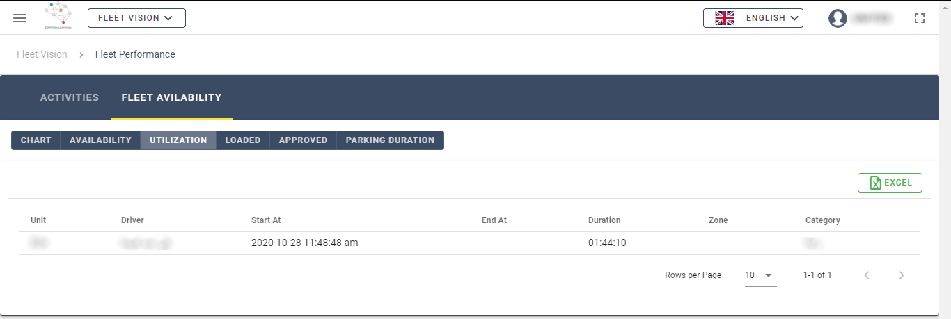Select the Fleet Avilability tab

[x=171, y=97]
